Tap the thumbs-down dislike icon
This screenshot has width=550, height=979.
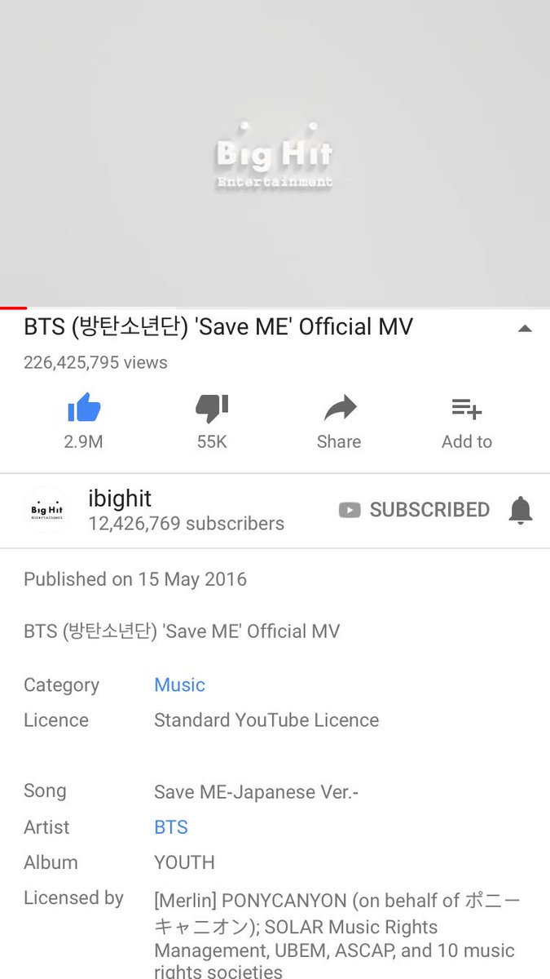click(212, 408)
